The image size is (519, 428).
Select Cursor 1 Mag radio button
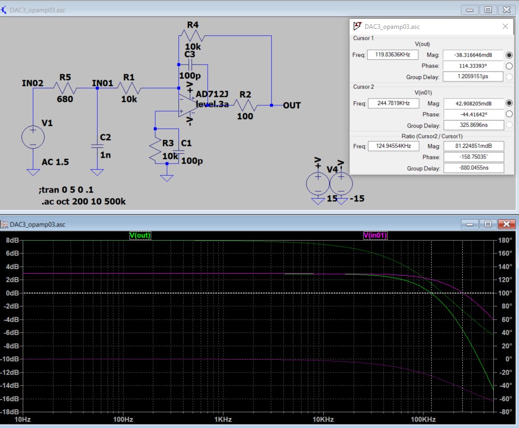[509, 55]
